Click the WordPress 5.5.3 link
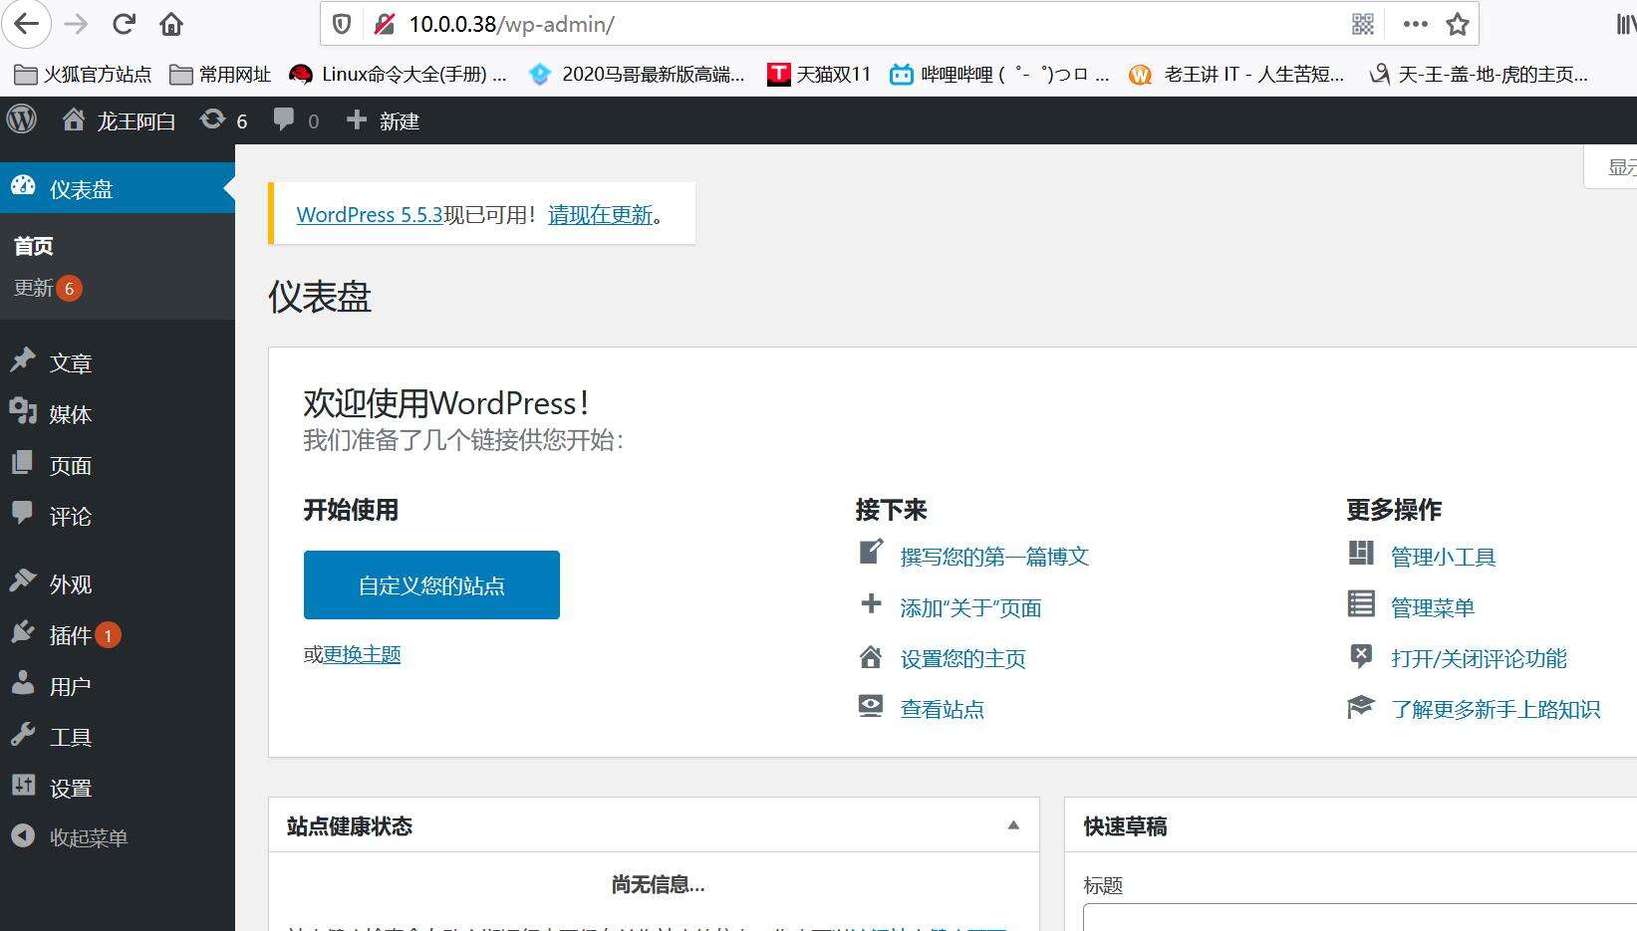Image resolution: width=1637 pixels, height=931 pixels. (370, 214)
